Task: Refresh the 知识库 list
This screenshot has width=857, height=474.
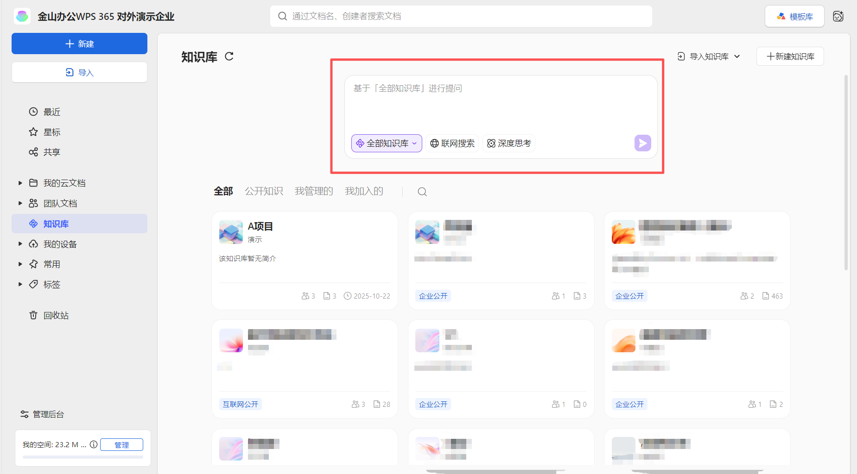Action: point(229,56)
